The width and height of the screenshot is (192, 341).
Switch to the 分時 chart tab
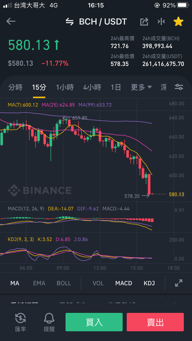coord(16,87)
